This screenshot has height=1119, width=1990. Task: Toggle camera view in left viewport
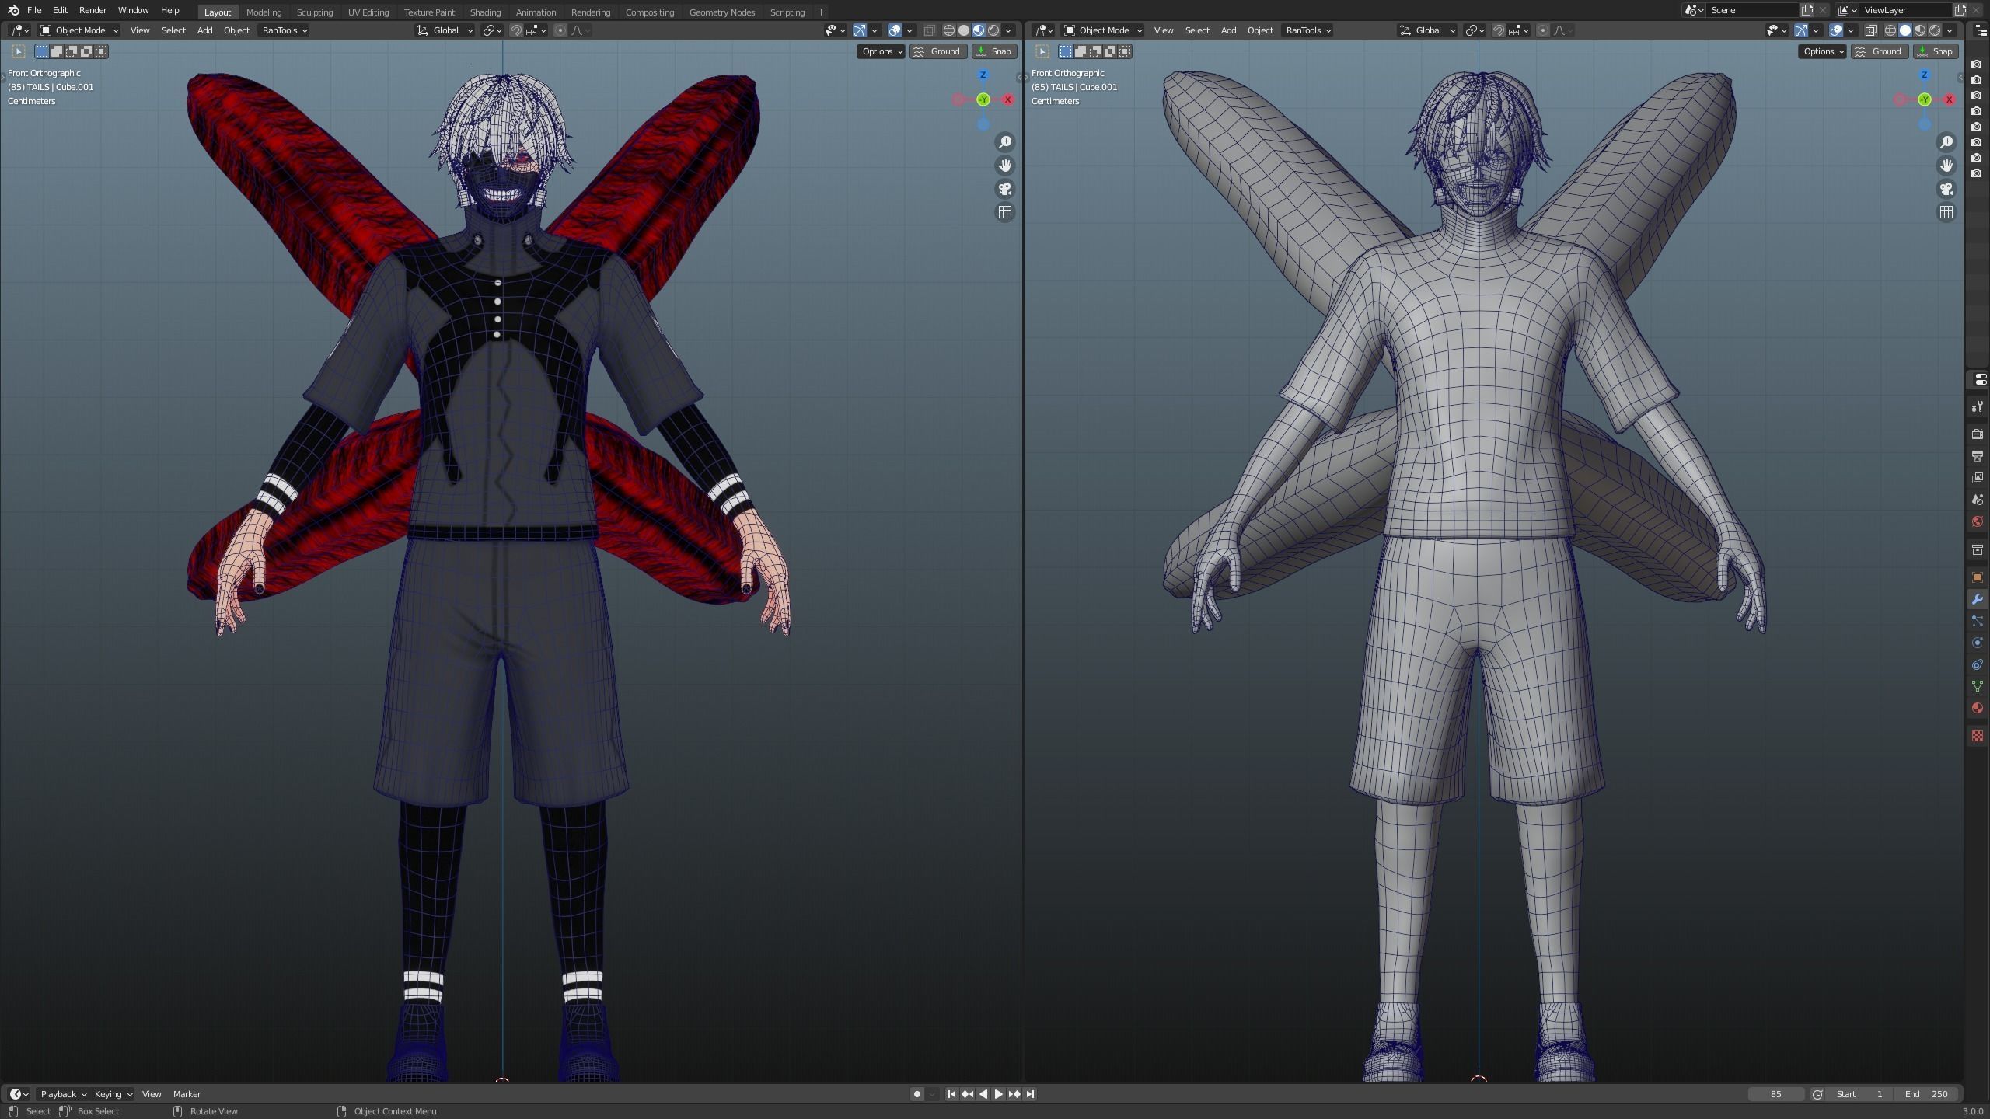(x=1005, y=189)
